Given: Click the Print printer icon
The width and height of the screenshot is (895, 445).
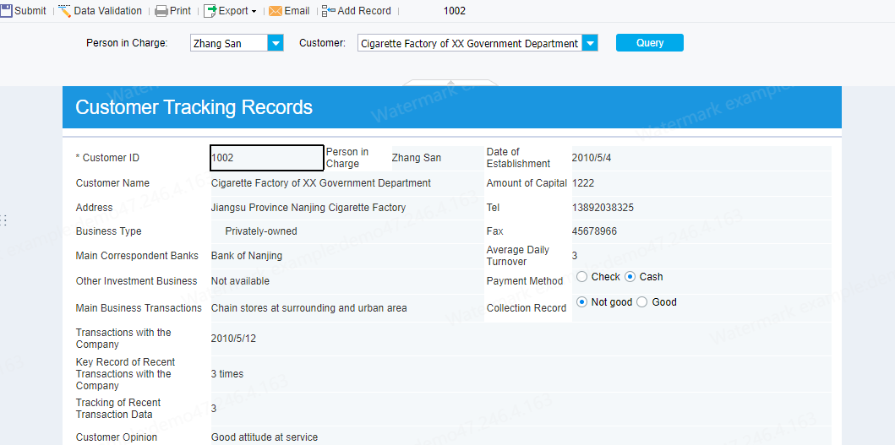Looking at the screenshot, I should [x=161, y=11].
